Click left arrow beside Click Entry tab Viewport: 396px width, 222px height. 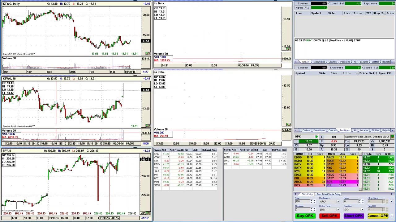tap(295, 194)
